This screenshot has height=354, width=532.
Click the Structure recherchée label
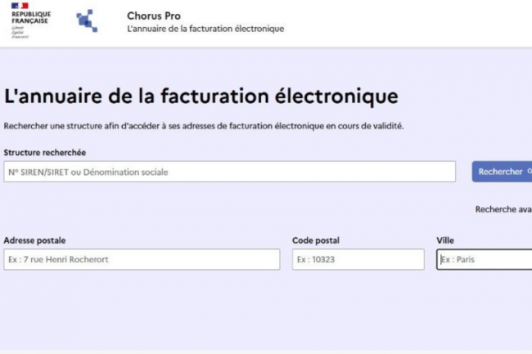45,152
